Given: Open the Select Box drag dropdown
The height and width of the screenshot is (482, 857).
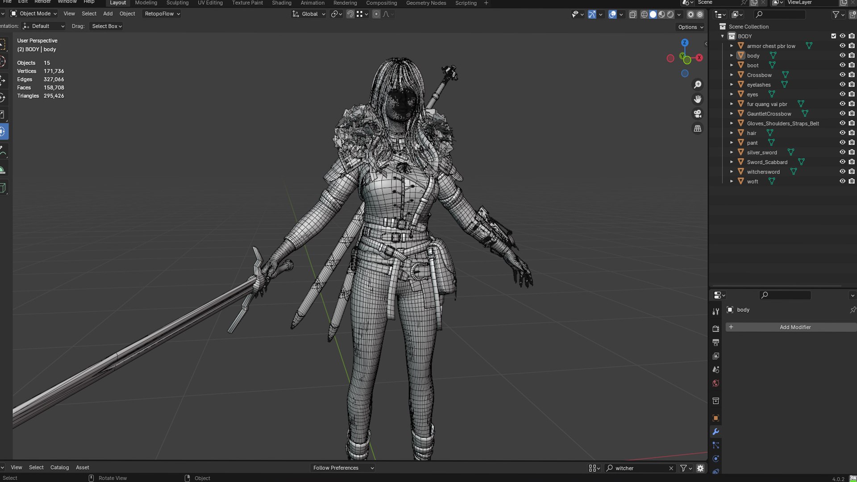Looking at the screenshot, I should 106,26.
